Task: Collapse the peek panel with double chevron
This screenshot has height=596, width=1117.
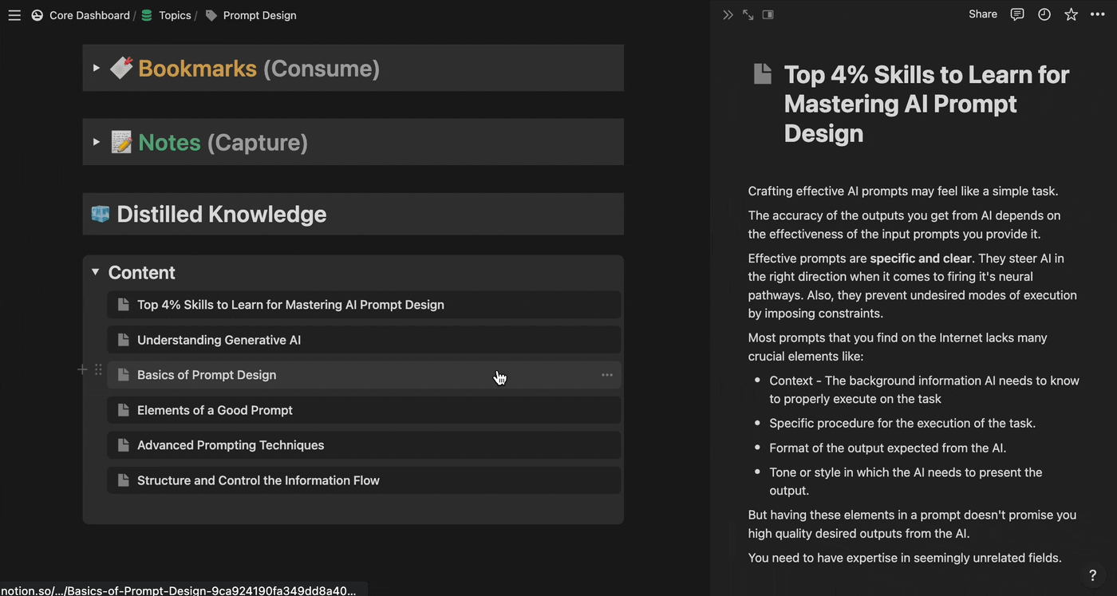Action: pos(727,14)
